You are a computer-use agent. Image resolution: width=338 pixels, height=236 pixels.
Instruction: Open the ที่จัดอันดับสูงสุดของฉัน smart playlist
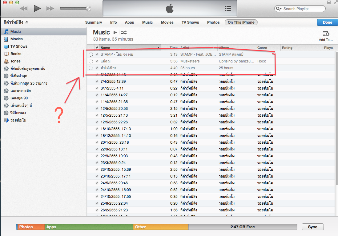[43, 69]
